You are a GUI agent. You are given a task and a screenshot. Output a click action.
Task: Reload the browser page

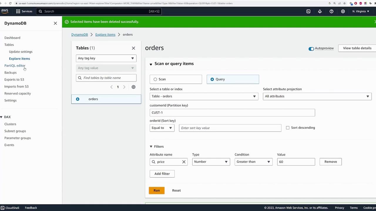(x=10, y=3)
